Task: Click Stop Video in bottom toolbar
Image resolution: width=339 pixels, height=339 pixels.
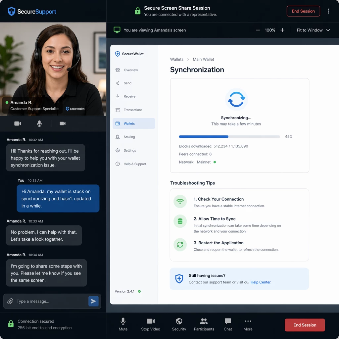Action: pyautogui.click(x=151, y=324)
